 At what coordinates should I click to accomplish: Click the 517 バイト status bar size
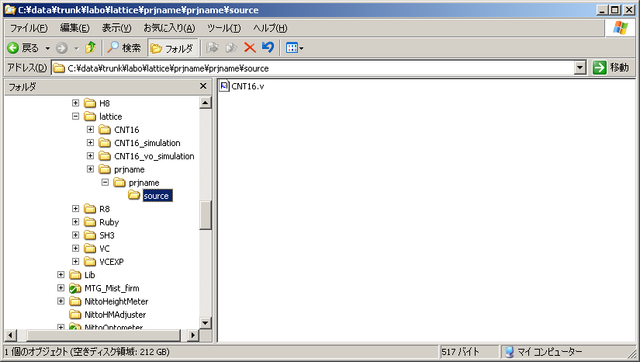[460, 352]
